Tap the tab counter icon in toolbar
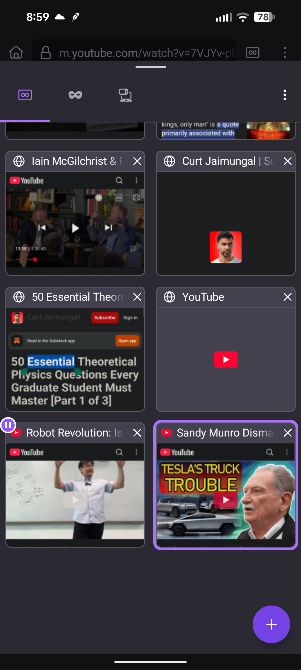 pos(253,53)
